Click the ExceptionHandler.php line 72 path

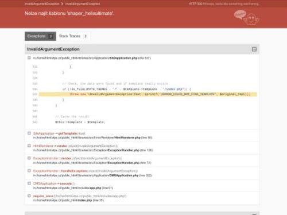click(92, 163)
